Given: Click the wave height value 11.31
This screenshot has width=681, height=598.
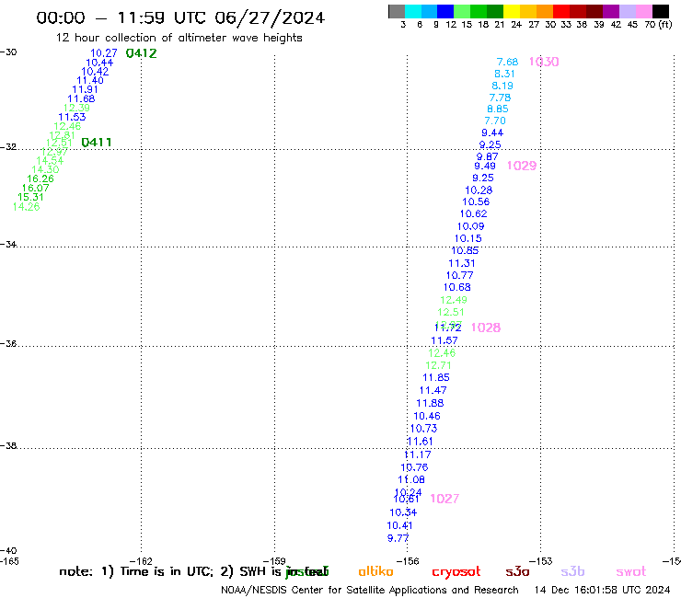Looking at the screenshot, I should point(462,263).
